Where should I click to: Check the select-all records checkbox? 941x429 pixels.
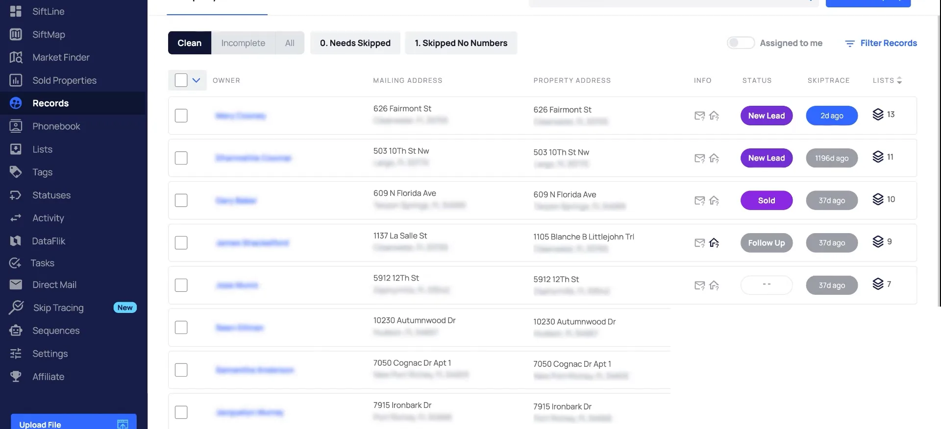(181, 80)
